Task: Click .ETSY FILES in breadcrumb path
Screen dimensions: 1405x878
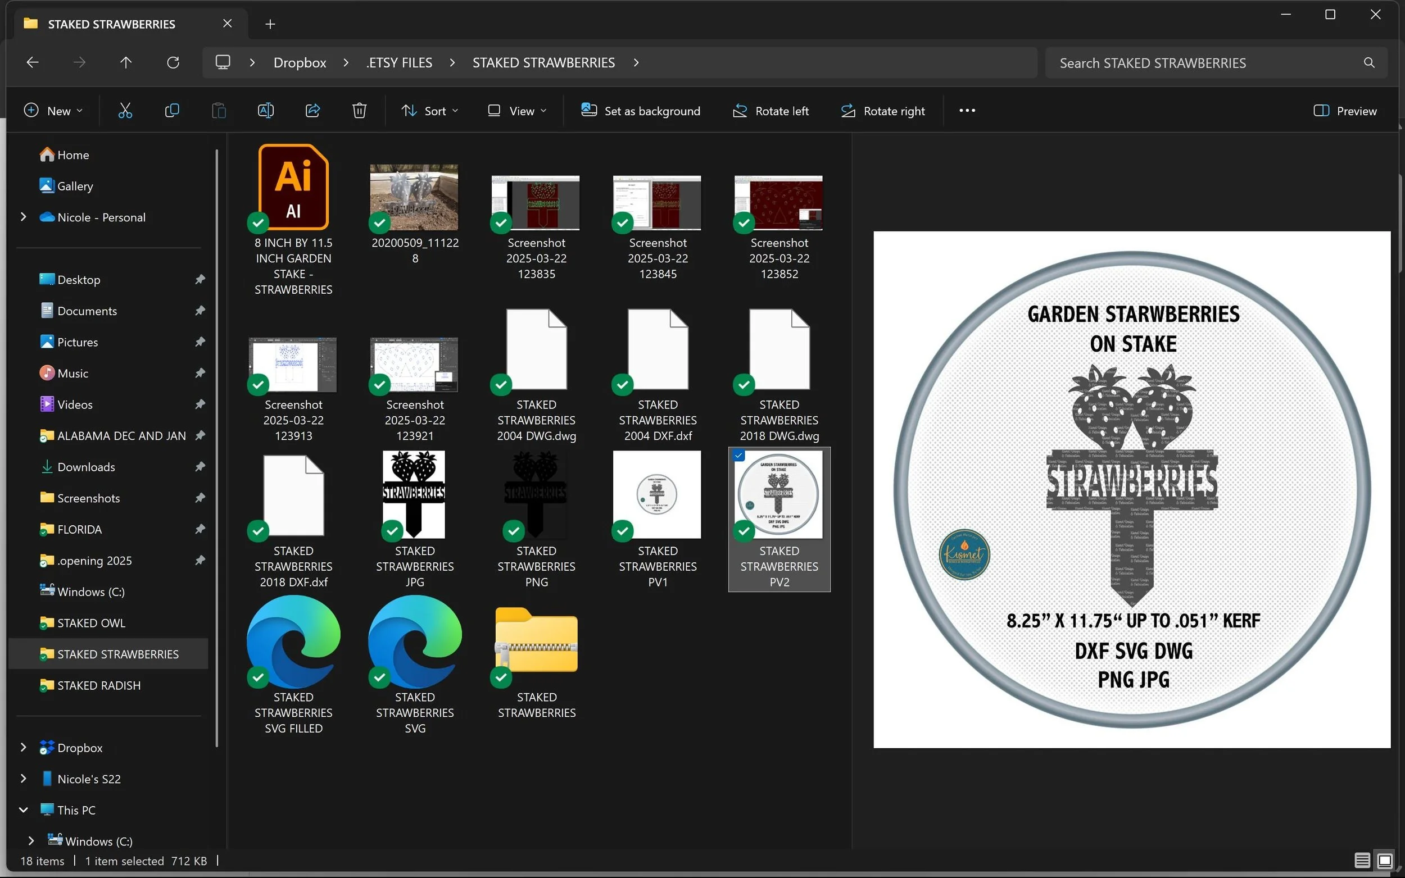Action: 399,62
